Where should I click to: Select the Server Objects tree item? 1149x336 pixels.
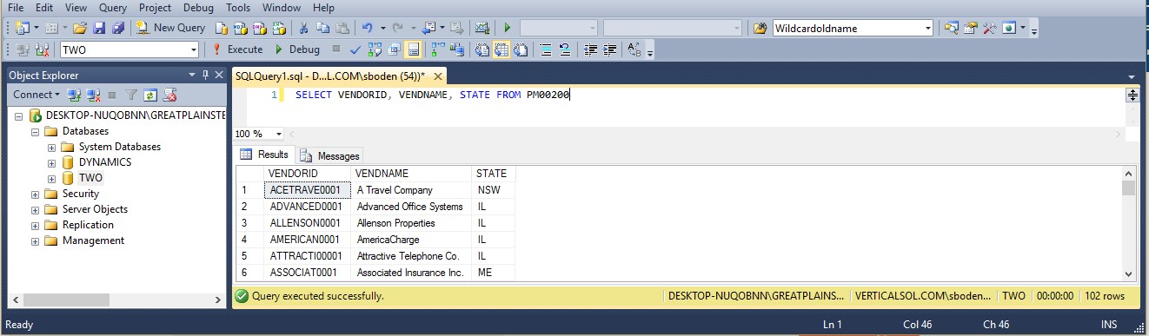[95, 209]
